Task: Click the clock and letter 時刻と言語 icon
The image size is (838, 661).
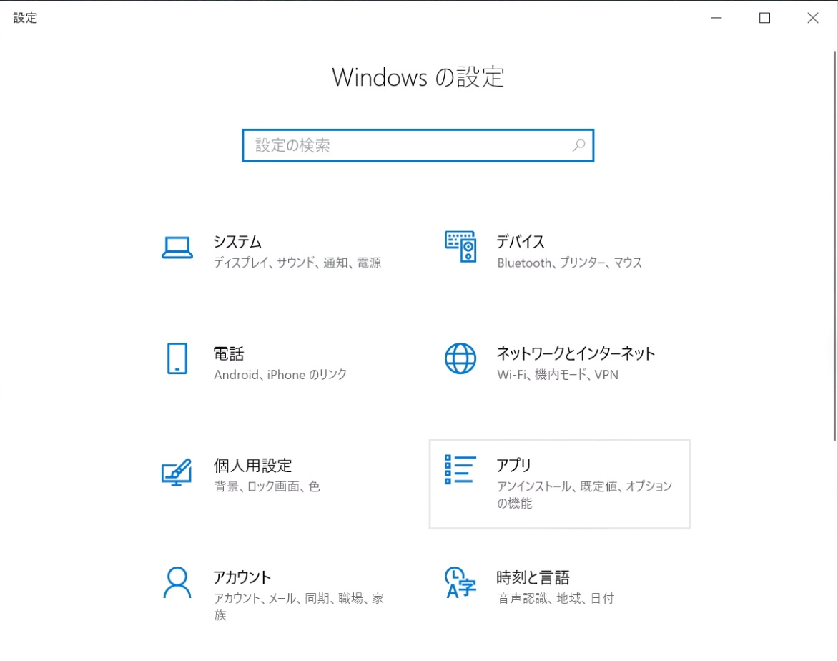Action: click(460, 582)
